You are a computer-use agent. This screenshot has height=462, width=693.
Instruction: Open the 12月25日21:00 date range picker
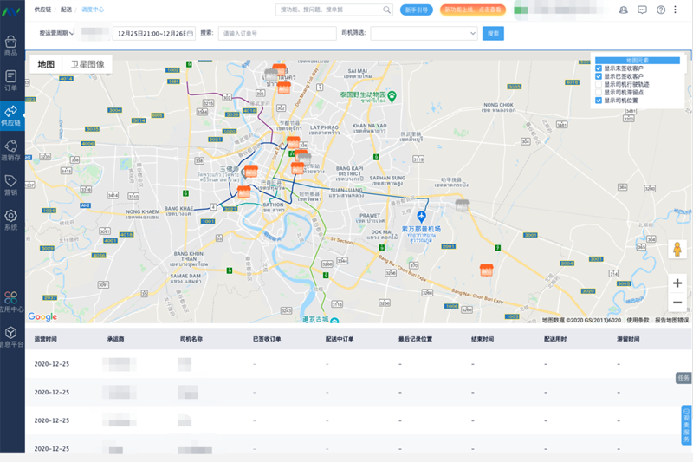(x=154, y=34)
